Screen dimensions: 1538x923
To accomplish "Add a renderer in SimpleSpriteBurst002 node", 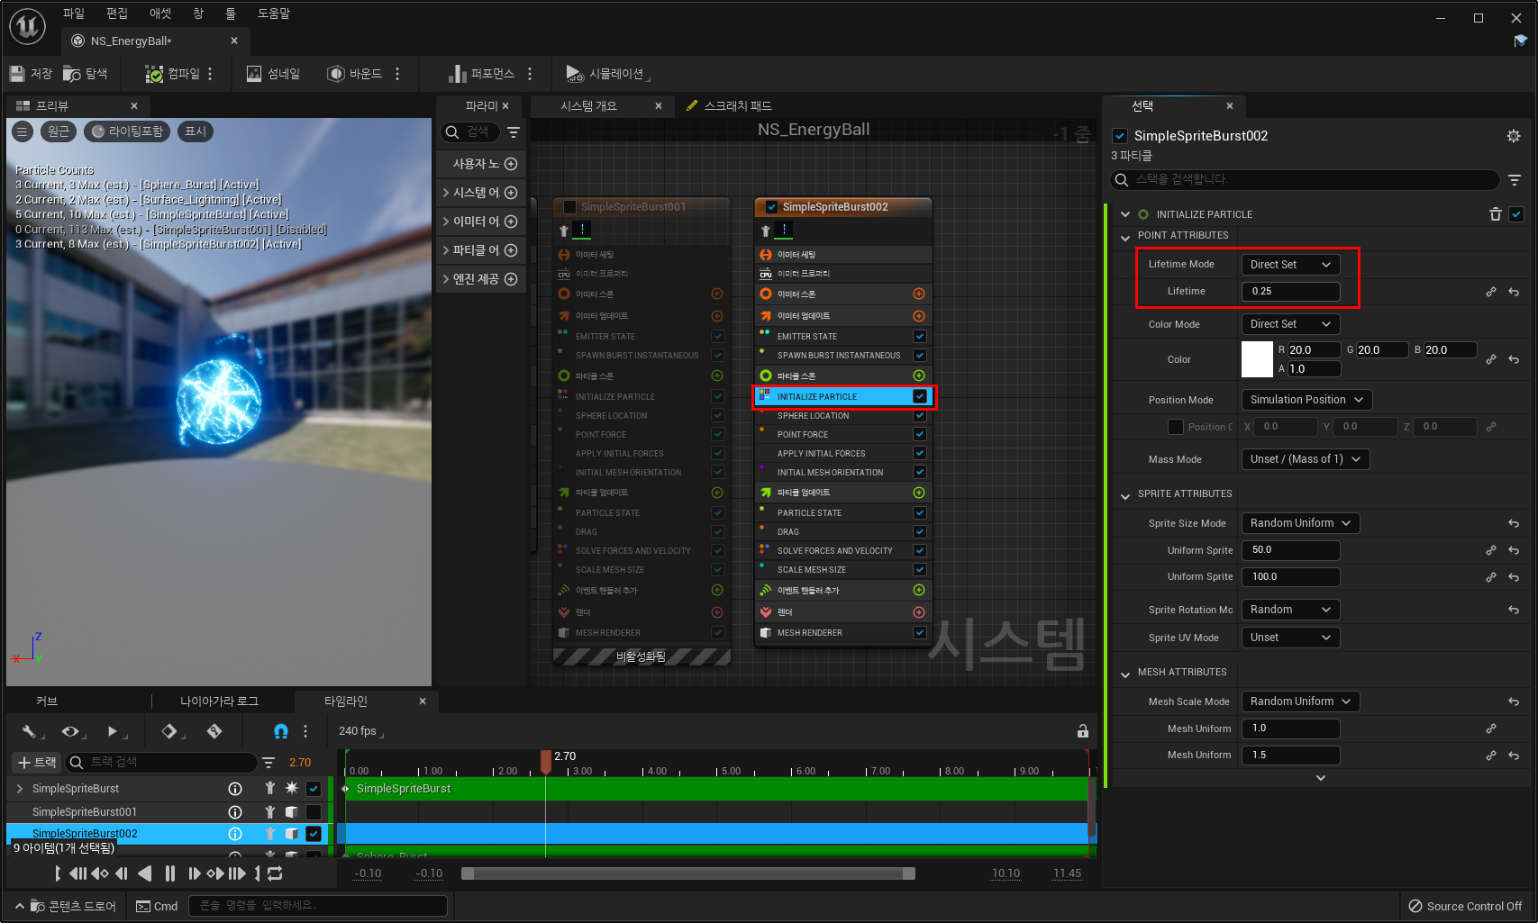I will [919, 612].
